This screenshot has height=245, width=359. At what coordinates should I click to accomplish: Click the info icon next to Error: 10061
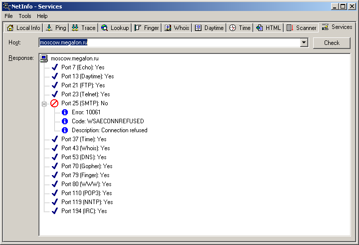(65, 112)
